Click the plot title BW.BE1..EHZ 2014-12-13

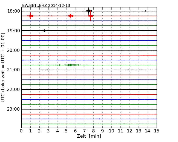click(x=46, y=5)
